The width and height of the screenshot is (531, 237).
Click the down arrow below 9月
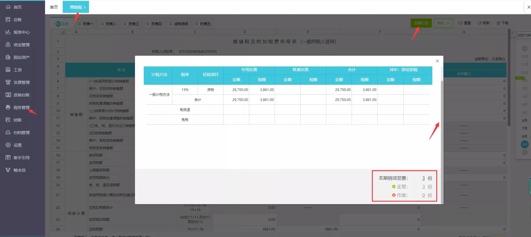point(524,153)
